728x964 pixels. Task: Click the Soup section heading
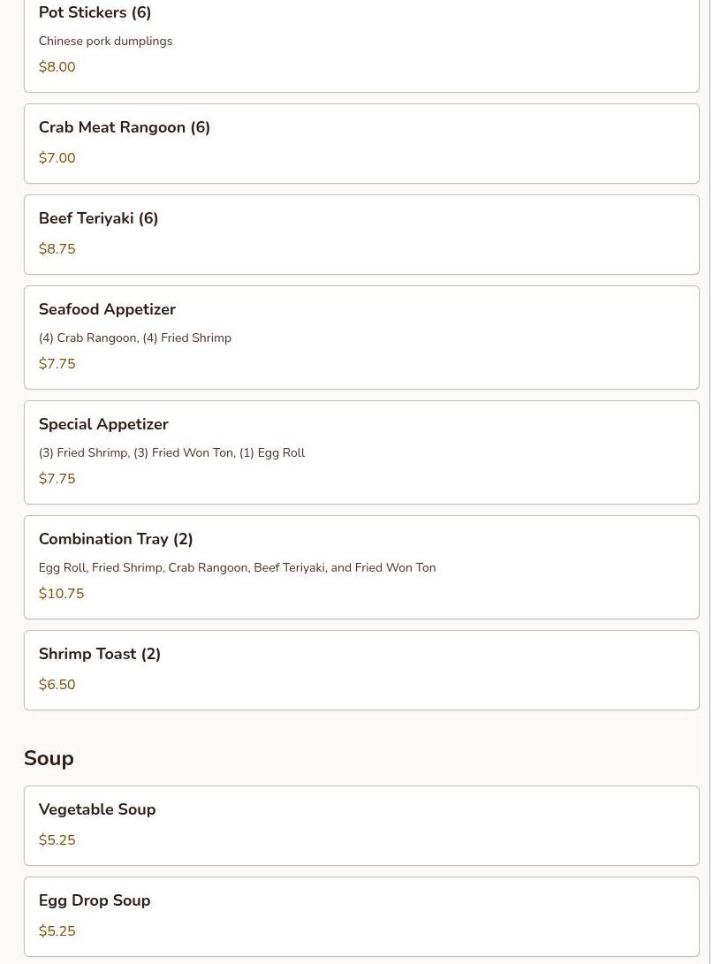point(49,758)
